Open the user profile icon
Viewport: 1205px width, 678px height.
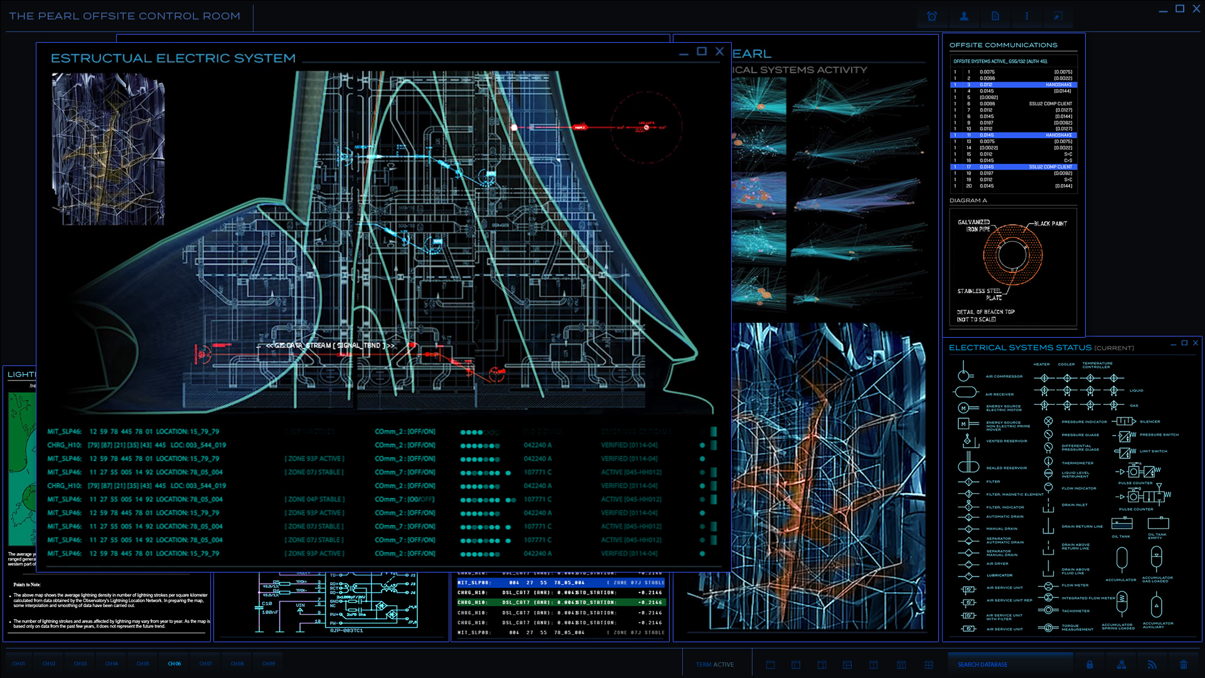pyautogui.click(x=964, y=16)
